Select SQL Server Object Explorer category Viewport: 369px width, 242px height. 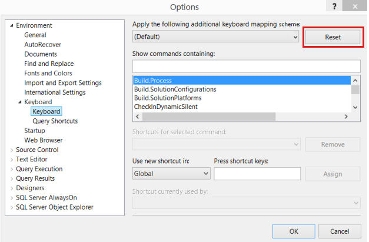pyautogui.click(x=55, y=207)
